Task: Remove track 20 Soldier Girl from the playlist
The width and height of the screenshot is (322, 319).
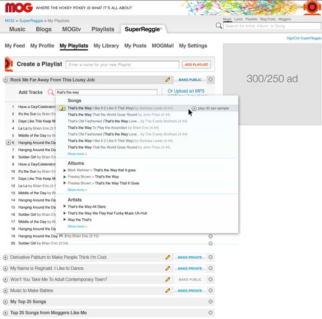Action: coord(211,243)
